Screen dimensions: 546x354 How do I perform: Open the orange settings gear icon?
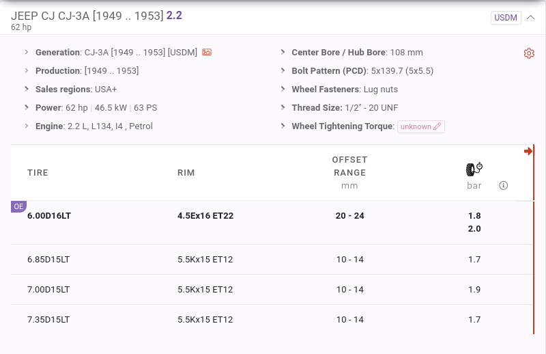coord(528,53)
